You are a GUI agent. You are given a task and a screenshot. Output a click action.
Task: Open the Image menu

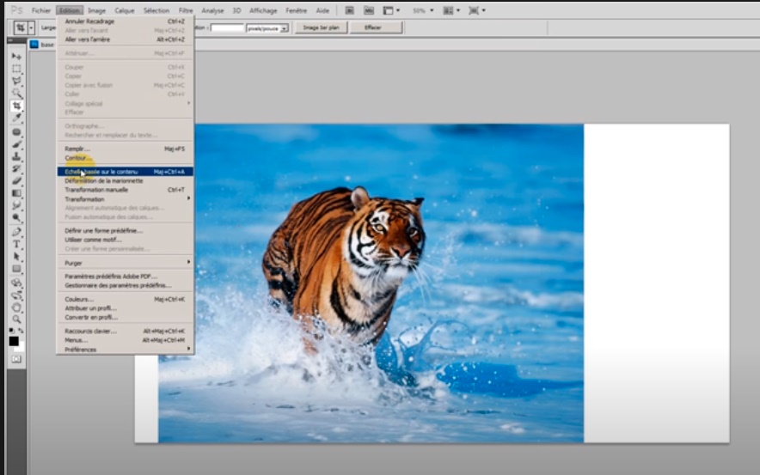point(96,10)
